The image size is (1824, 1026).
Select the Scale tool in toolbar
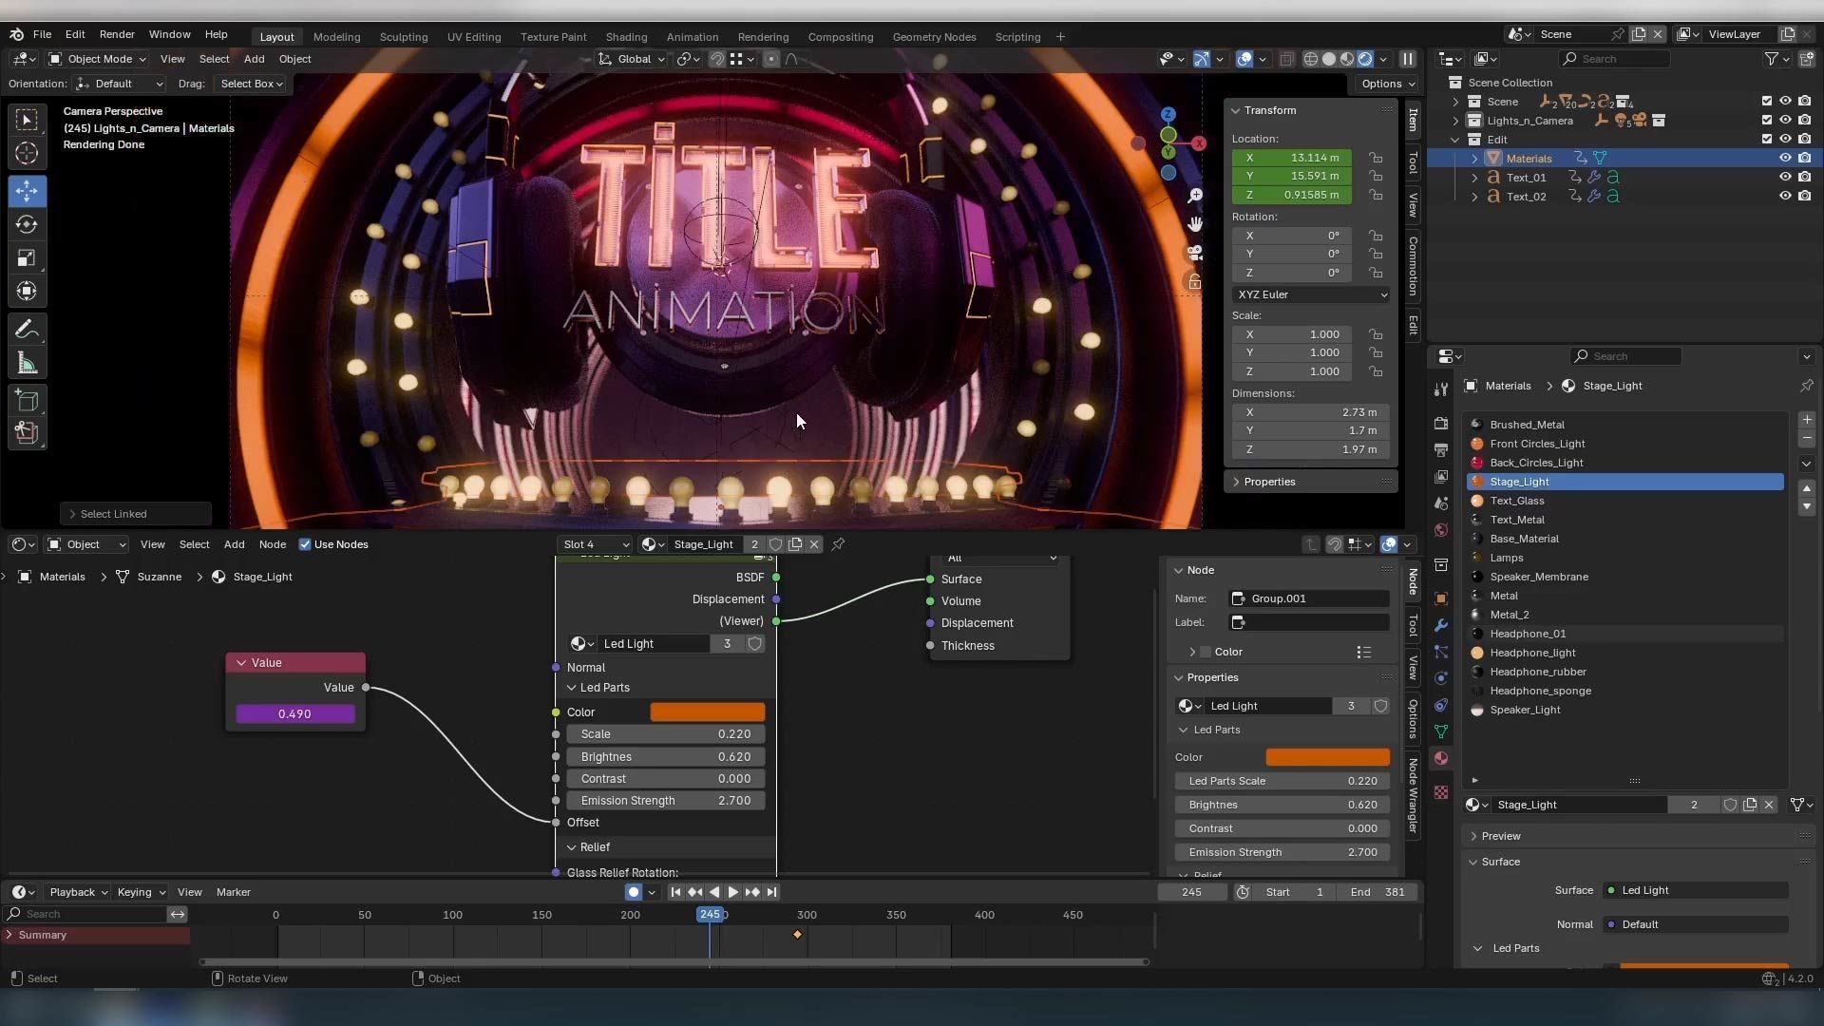[27, 258]
